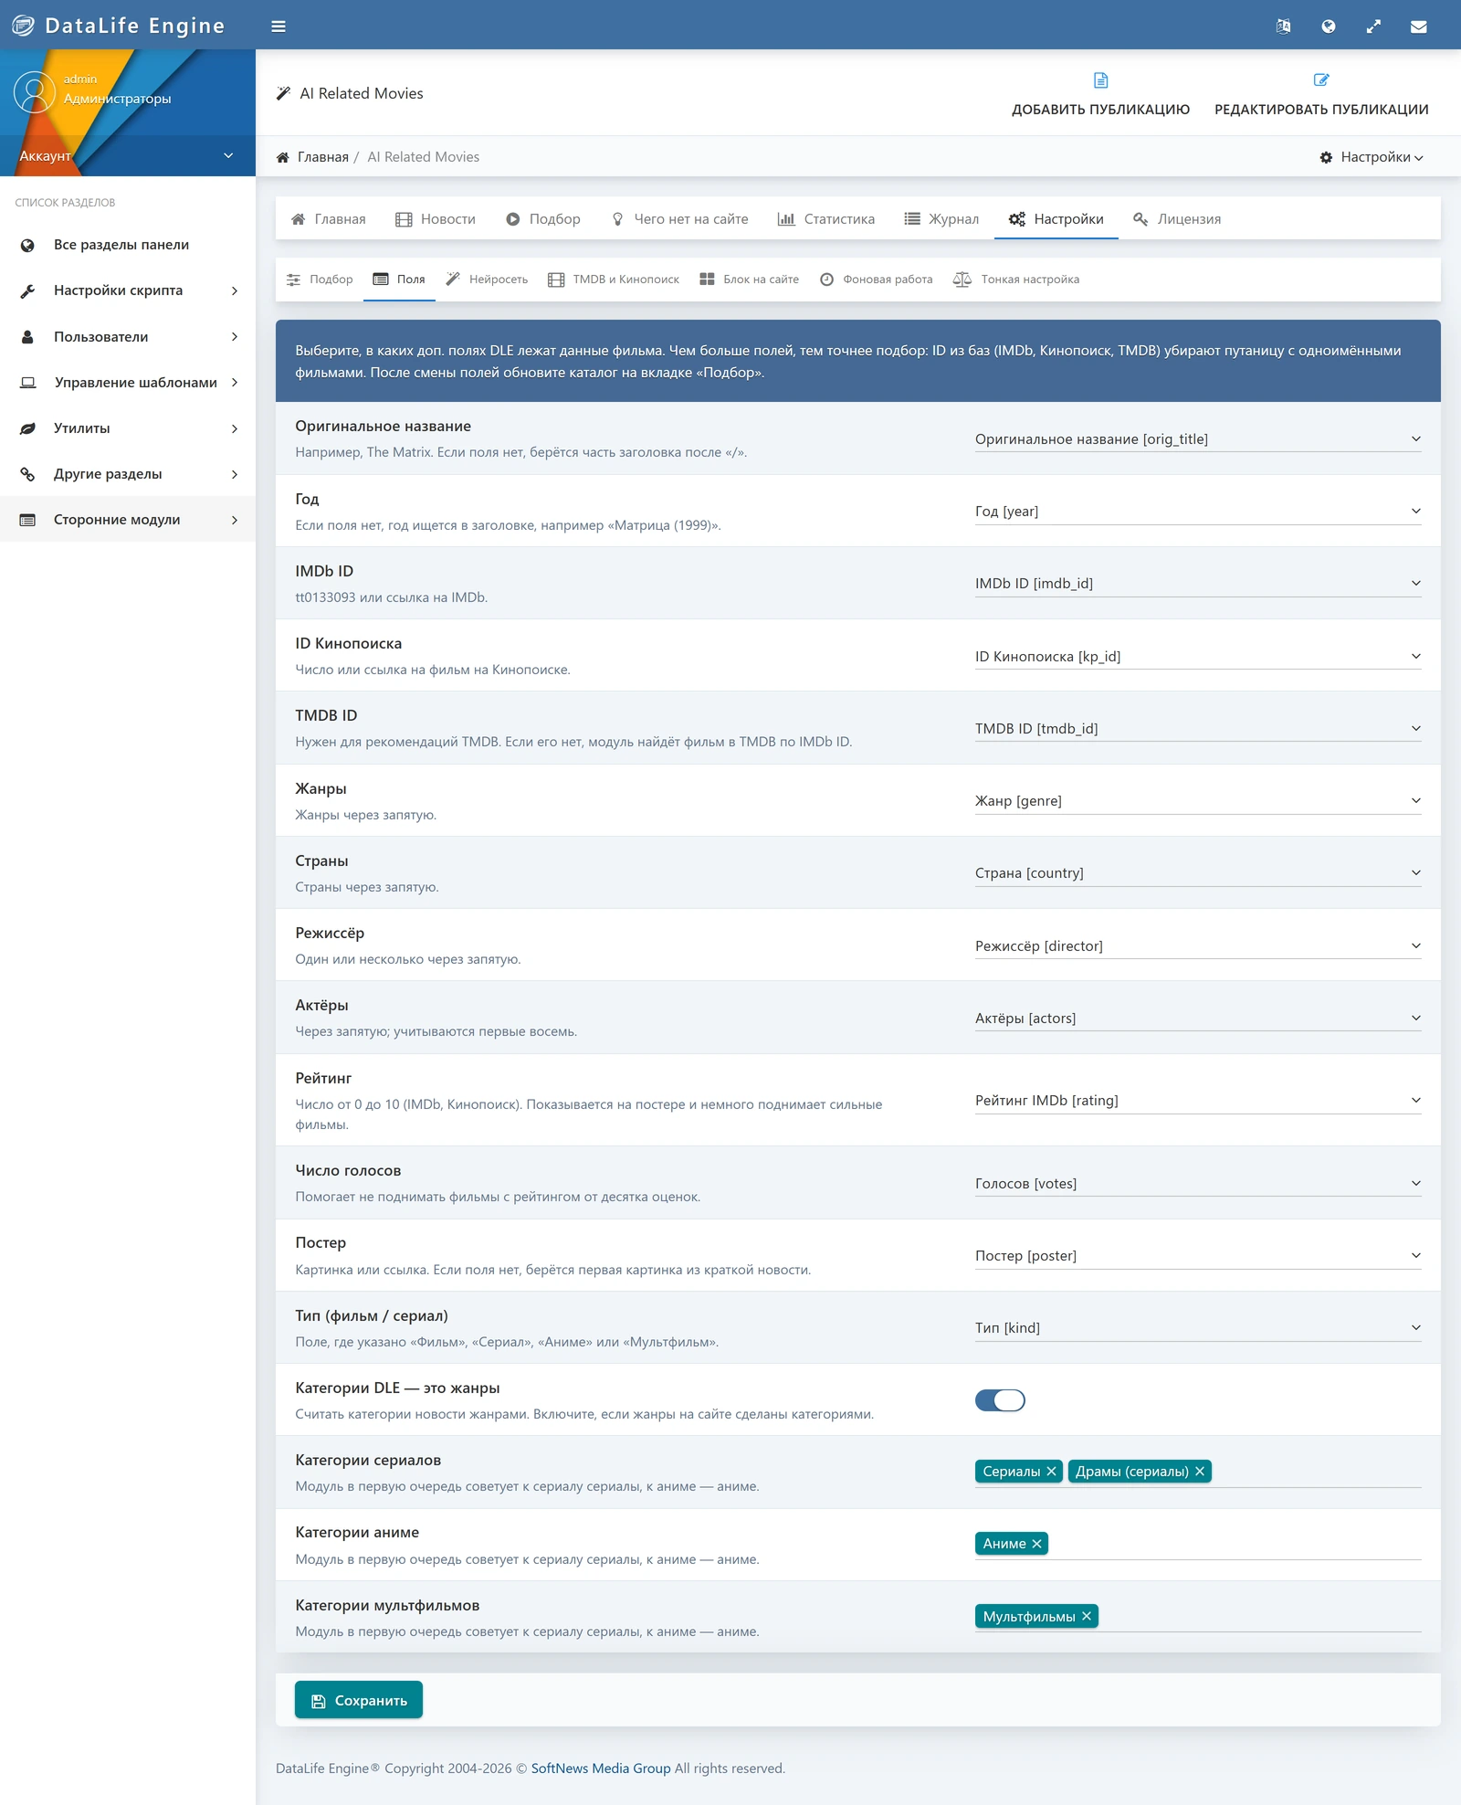The image size is (1461, 1805).
Task: Click РЕДАКТИРОВАТЬ ПУБЛИКАЦИИ button
Action: point(1321,94)
